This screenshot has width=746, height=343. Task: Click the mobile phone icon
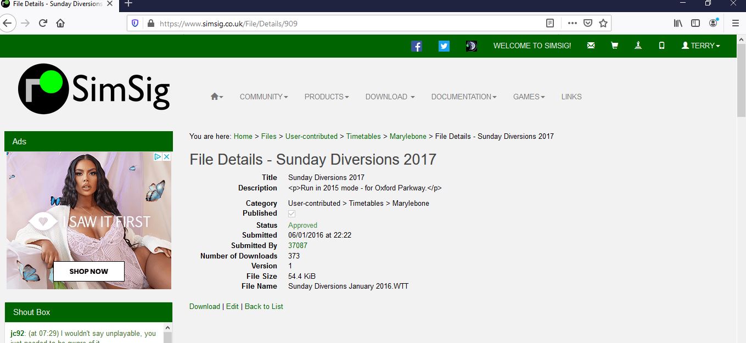(661, 46)
